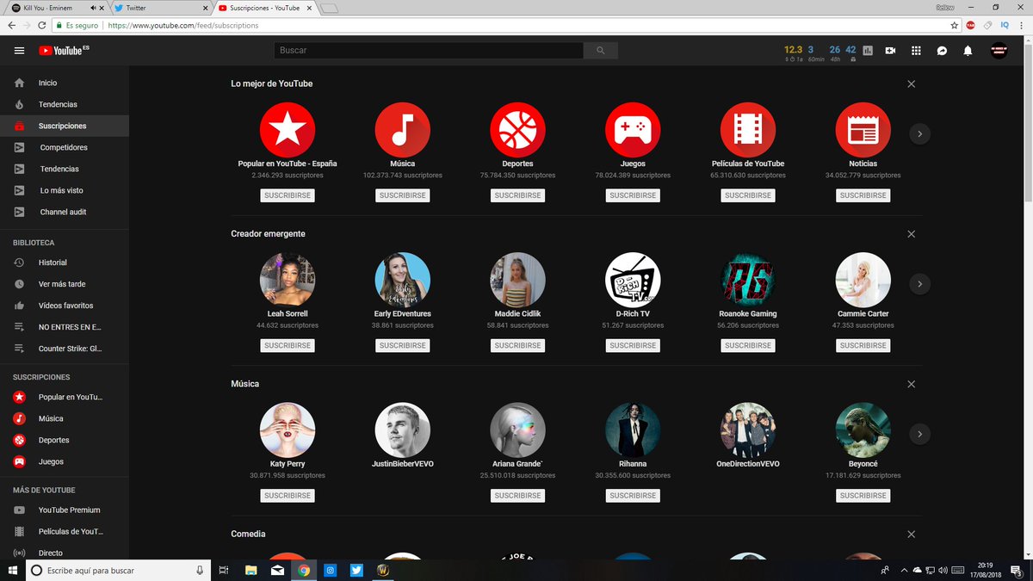Select Suscripciones in the sidebar

pos(65,126)
